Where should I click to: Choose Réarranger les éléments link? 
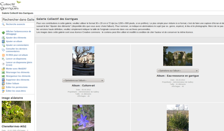point(18,72)
